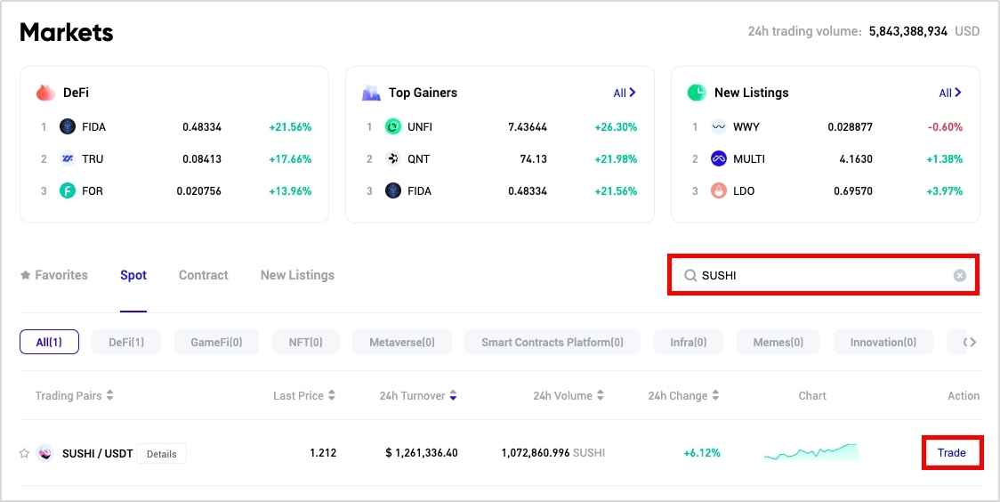
Task: Click the QNT coin icon
Action: tap(393, 159)
